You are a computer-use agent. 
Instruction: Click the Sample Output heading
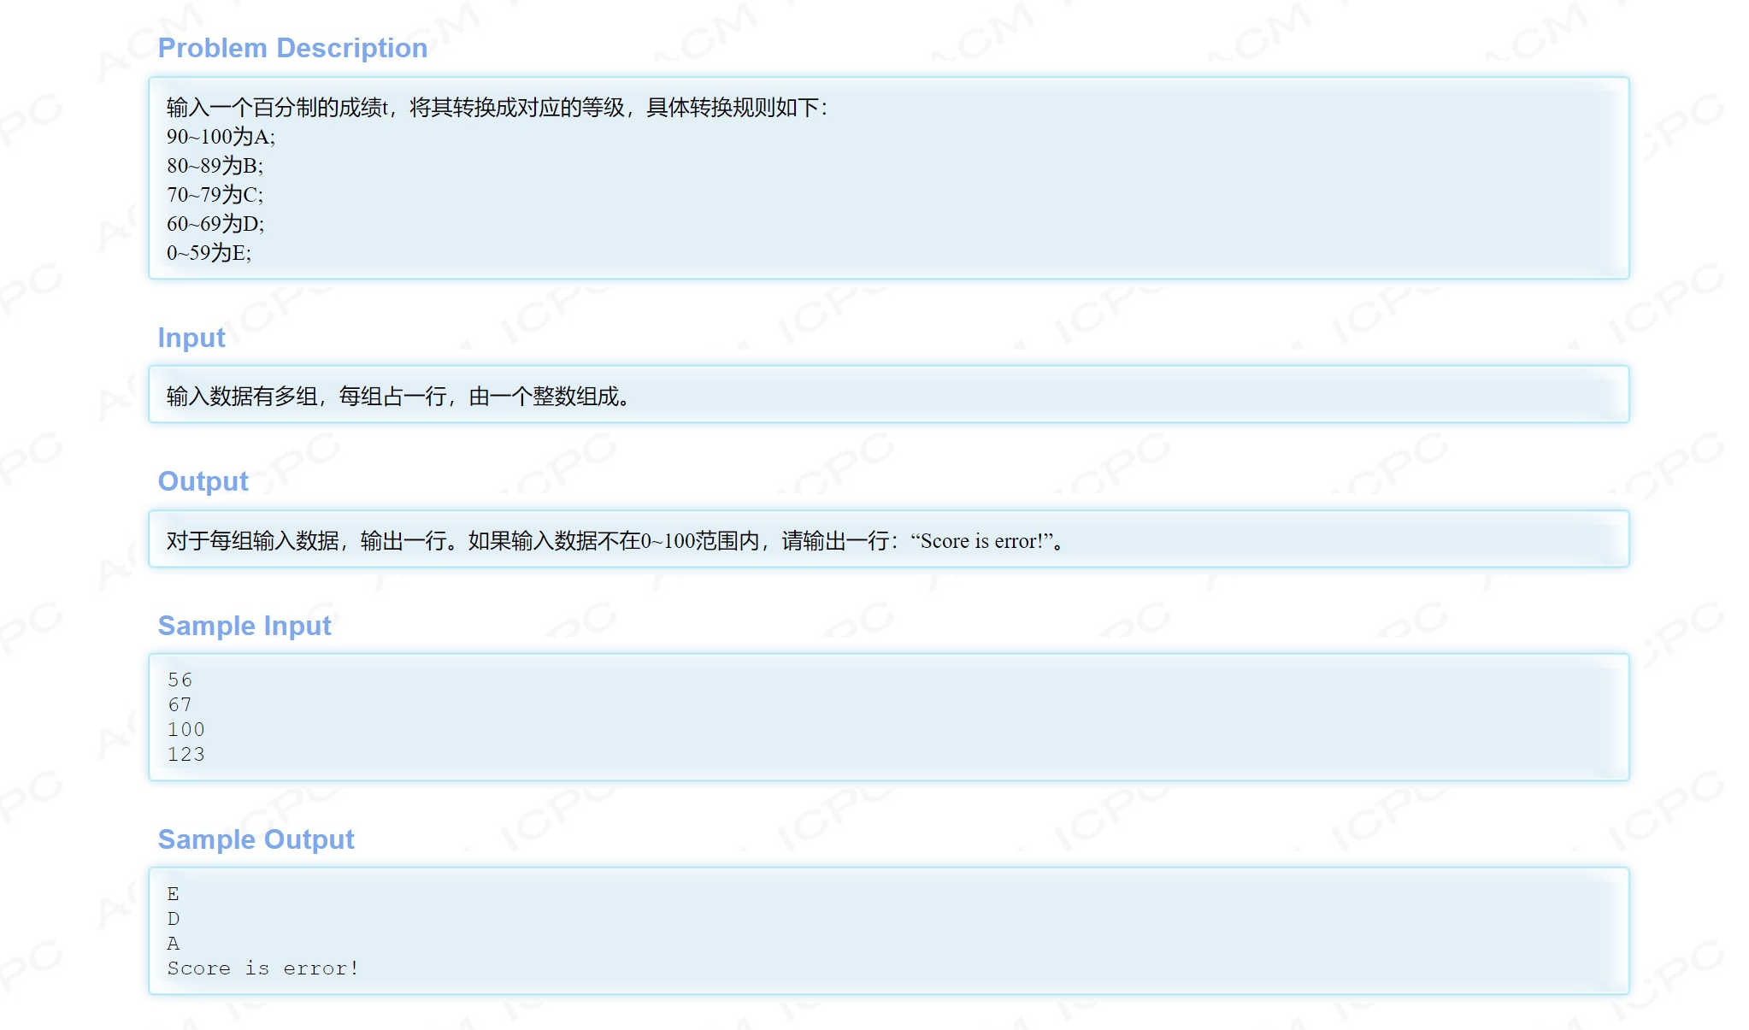[x=256, y=839]
